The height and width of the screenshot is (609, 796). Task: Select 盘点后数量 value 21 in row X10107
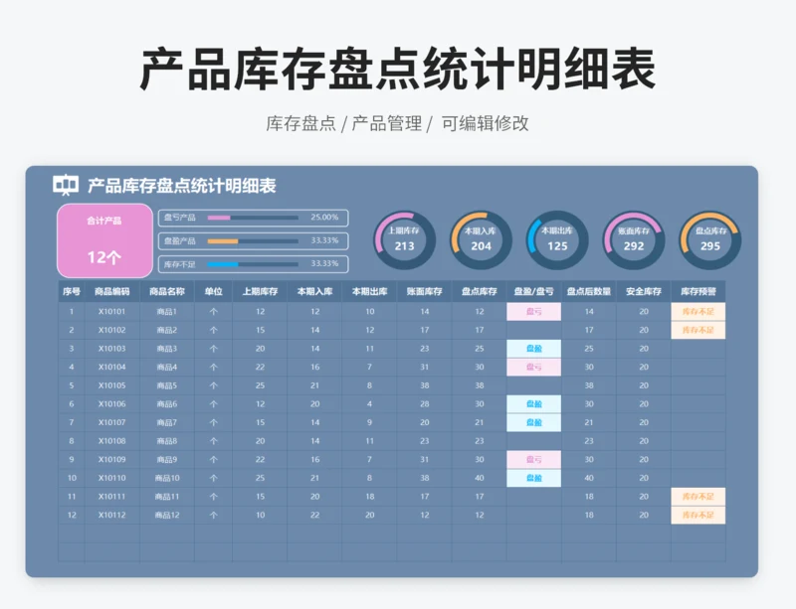589,422
